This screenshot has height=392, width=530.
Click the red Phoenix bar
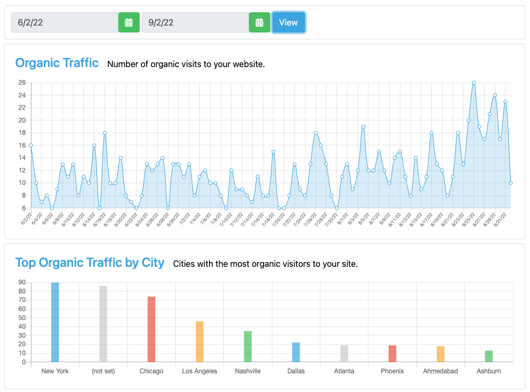pos(392,354)
